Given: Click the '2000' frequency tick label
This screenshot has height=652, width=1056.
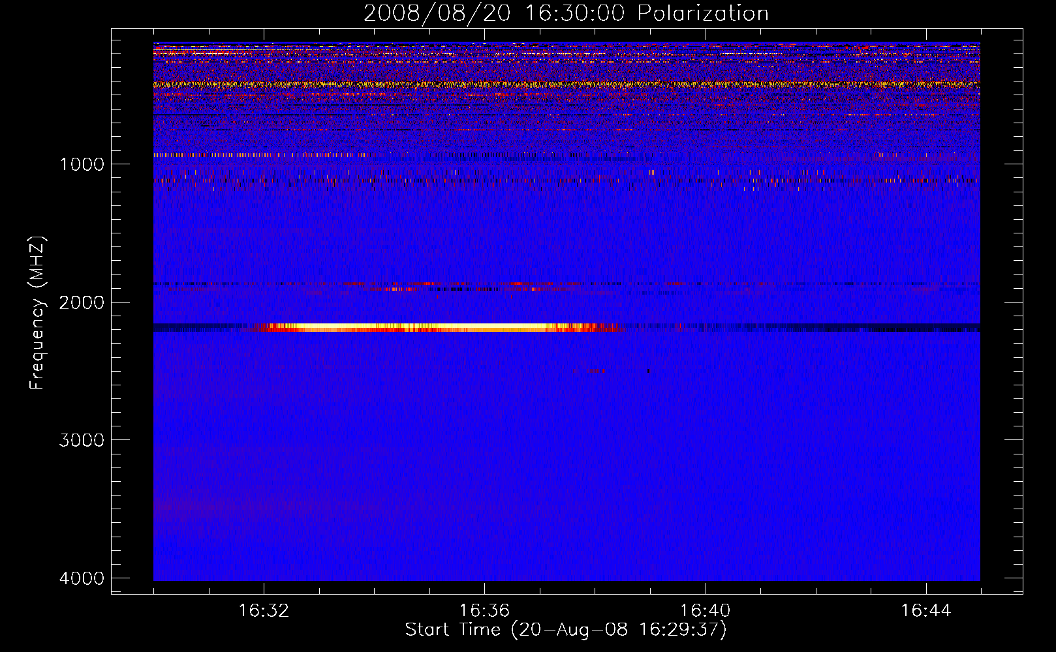Looking at the screenshot, I should (x=82, y=303).
